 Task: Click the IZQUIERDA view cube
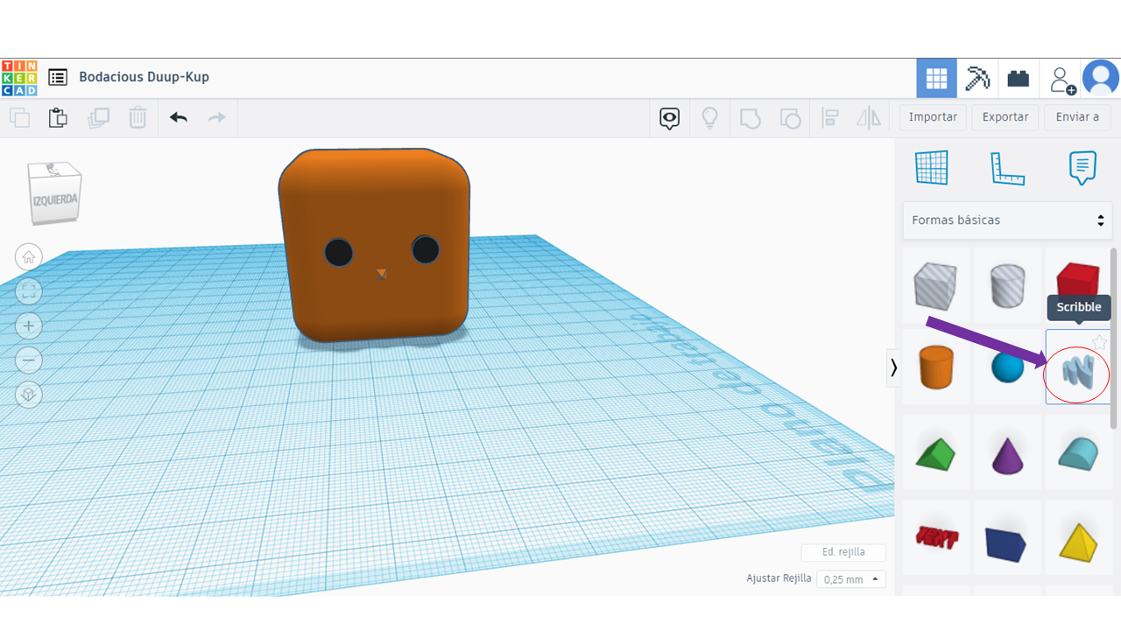pos(54,195)
